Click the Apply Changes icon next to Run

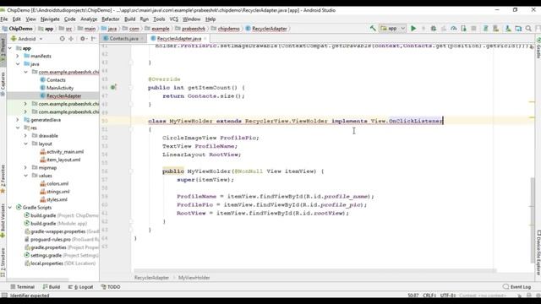point(424,29)
